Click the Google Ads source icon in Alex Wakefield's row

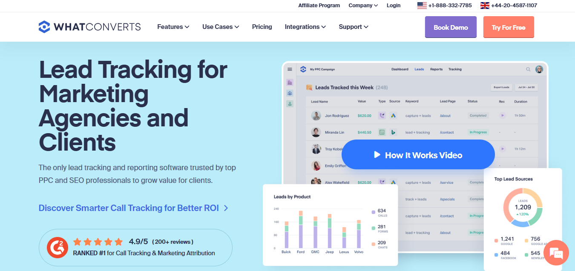tap(394, 182)
